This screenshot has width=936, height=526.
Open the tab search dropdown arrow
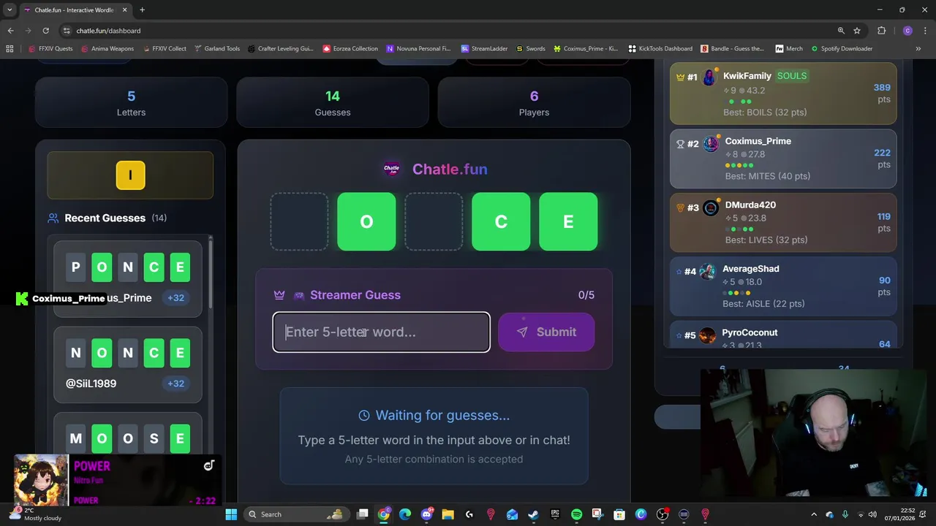click(x=10, y=10)
